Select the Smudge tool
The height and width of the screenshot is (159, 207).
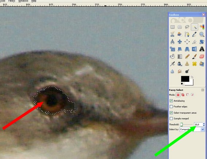click(180, 71)
